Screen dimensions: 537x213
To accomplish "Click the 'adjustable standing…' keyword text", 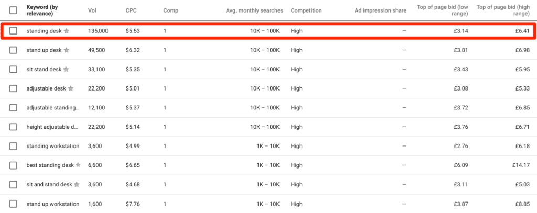I will [x=52, y=108].
